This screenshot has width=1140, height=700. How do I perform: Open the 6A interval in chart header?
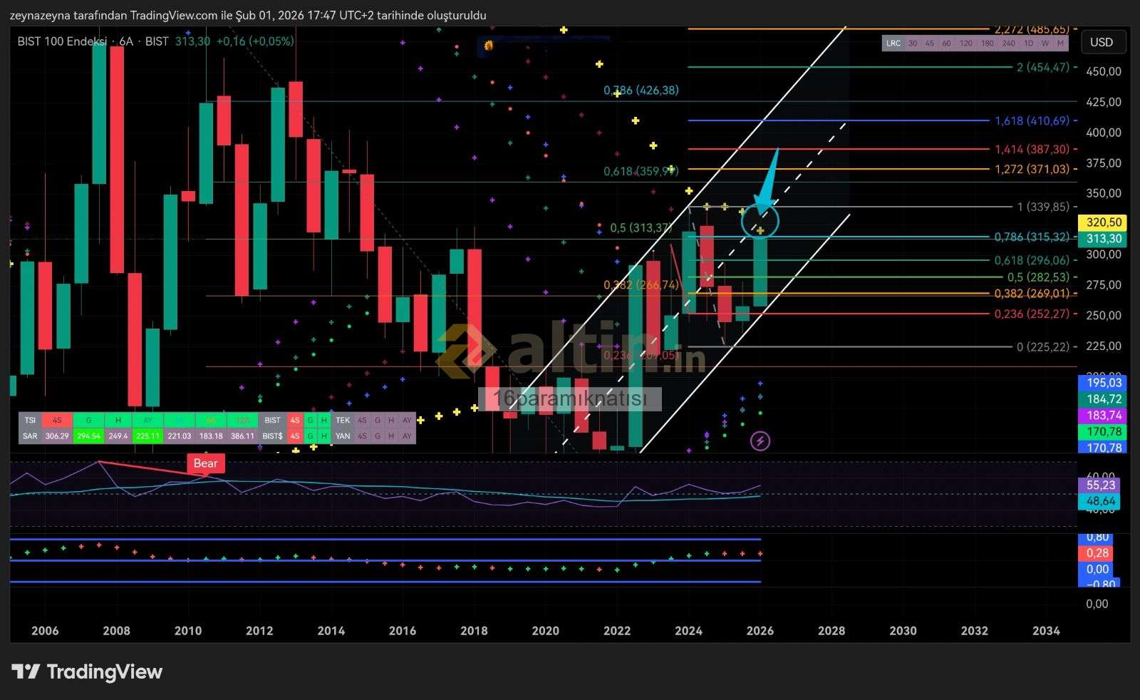(126, 41)
